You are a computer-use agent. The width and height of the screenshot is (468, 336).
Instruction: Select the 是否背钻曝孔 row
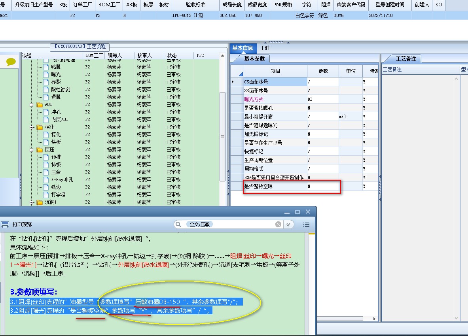tap(305, 108)
